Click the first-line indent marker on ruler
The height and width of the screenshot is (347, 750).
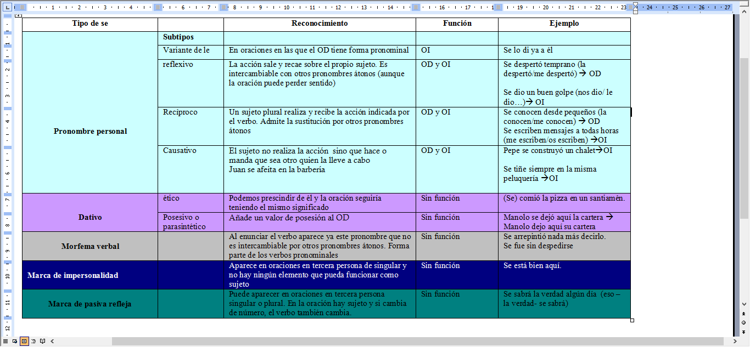tap(635, 5)
